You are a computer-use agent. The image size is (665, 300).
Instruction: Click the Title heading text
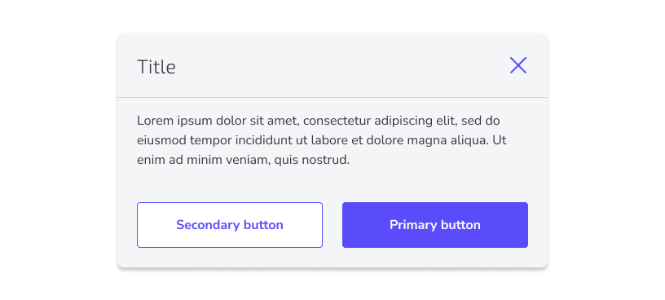[156, 67]
